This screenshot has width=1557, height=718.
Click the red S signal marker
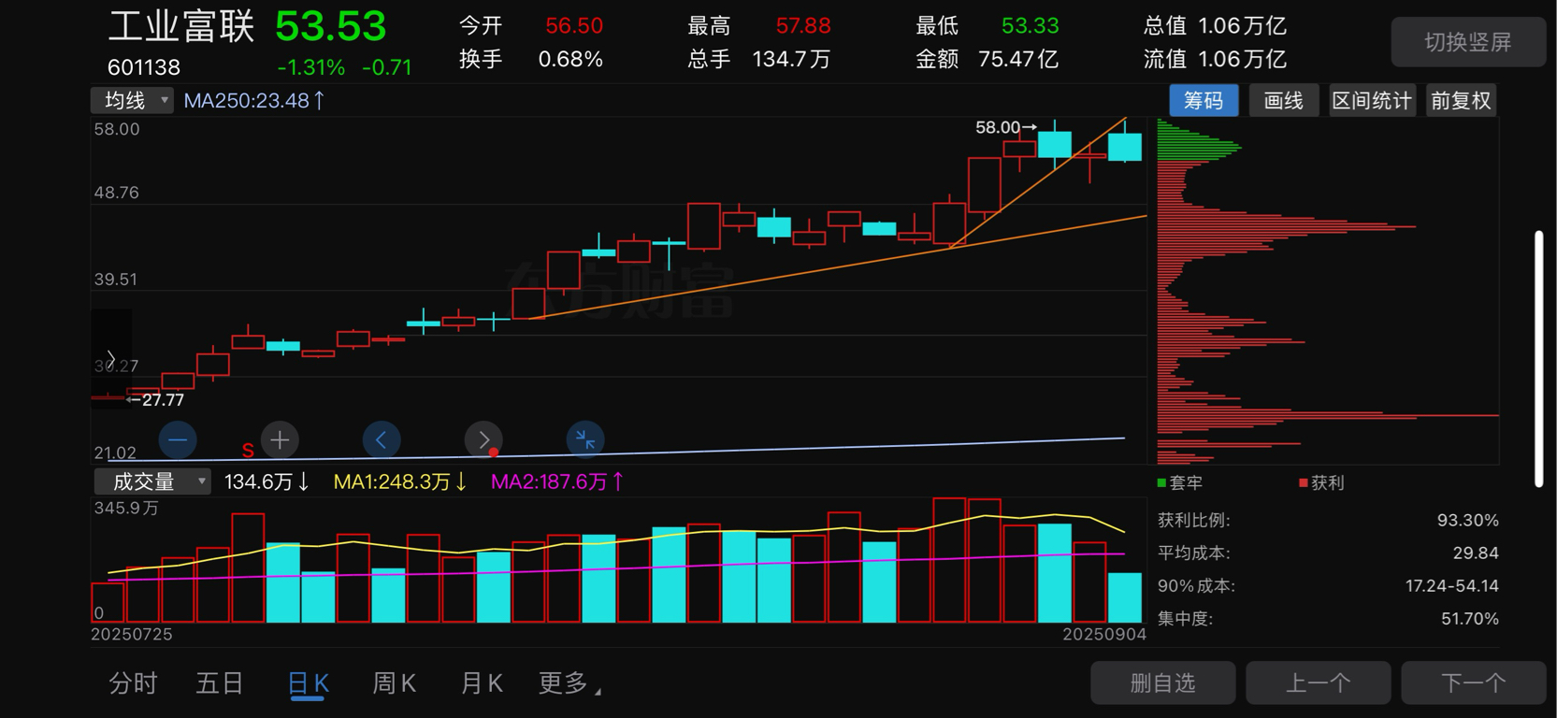coord(248,451)
